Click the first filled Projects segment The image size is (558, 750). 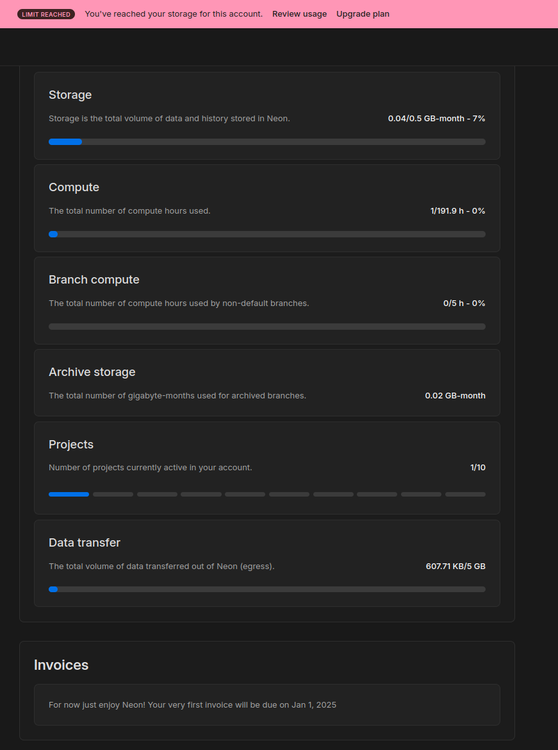[69, 494]
